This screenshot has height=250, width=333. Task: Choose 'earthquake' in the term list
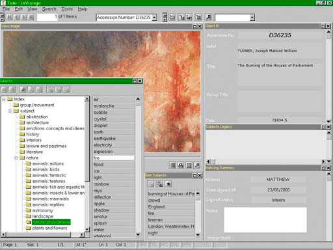tap(114, 139)
